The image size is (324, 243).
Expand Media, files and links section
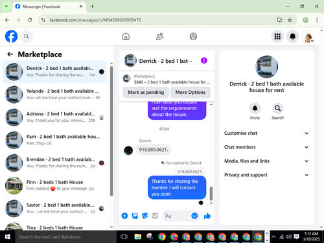(x=266, y=161)
